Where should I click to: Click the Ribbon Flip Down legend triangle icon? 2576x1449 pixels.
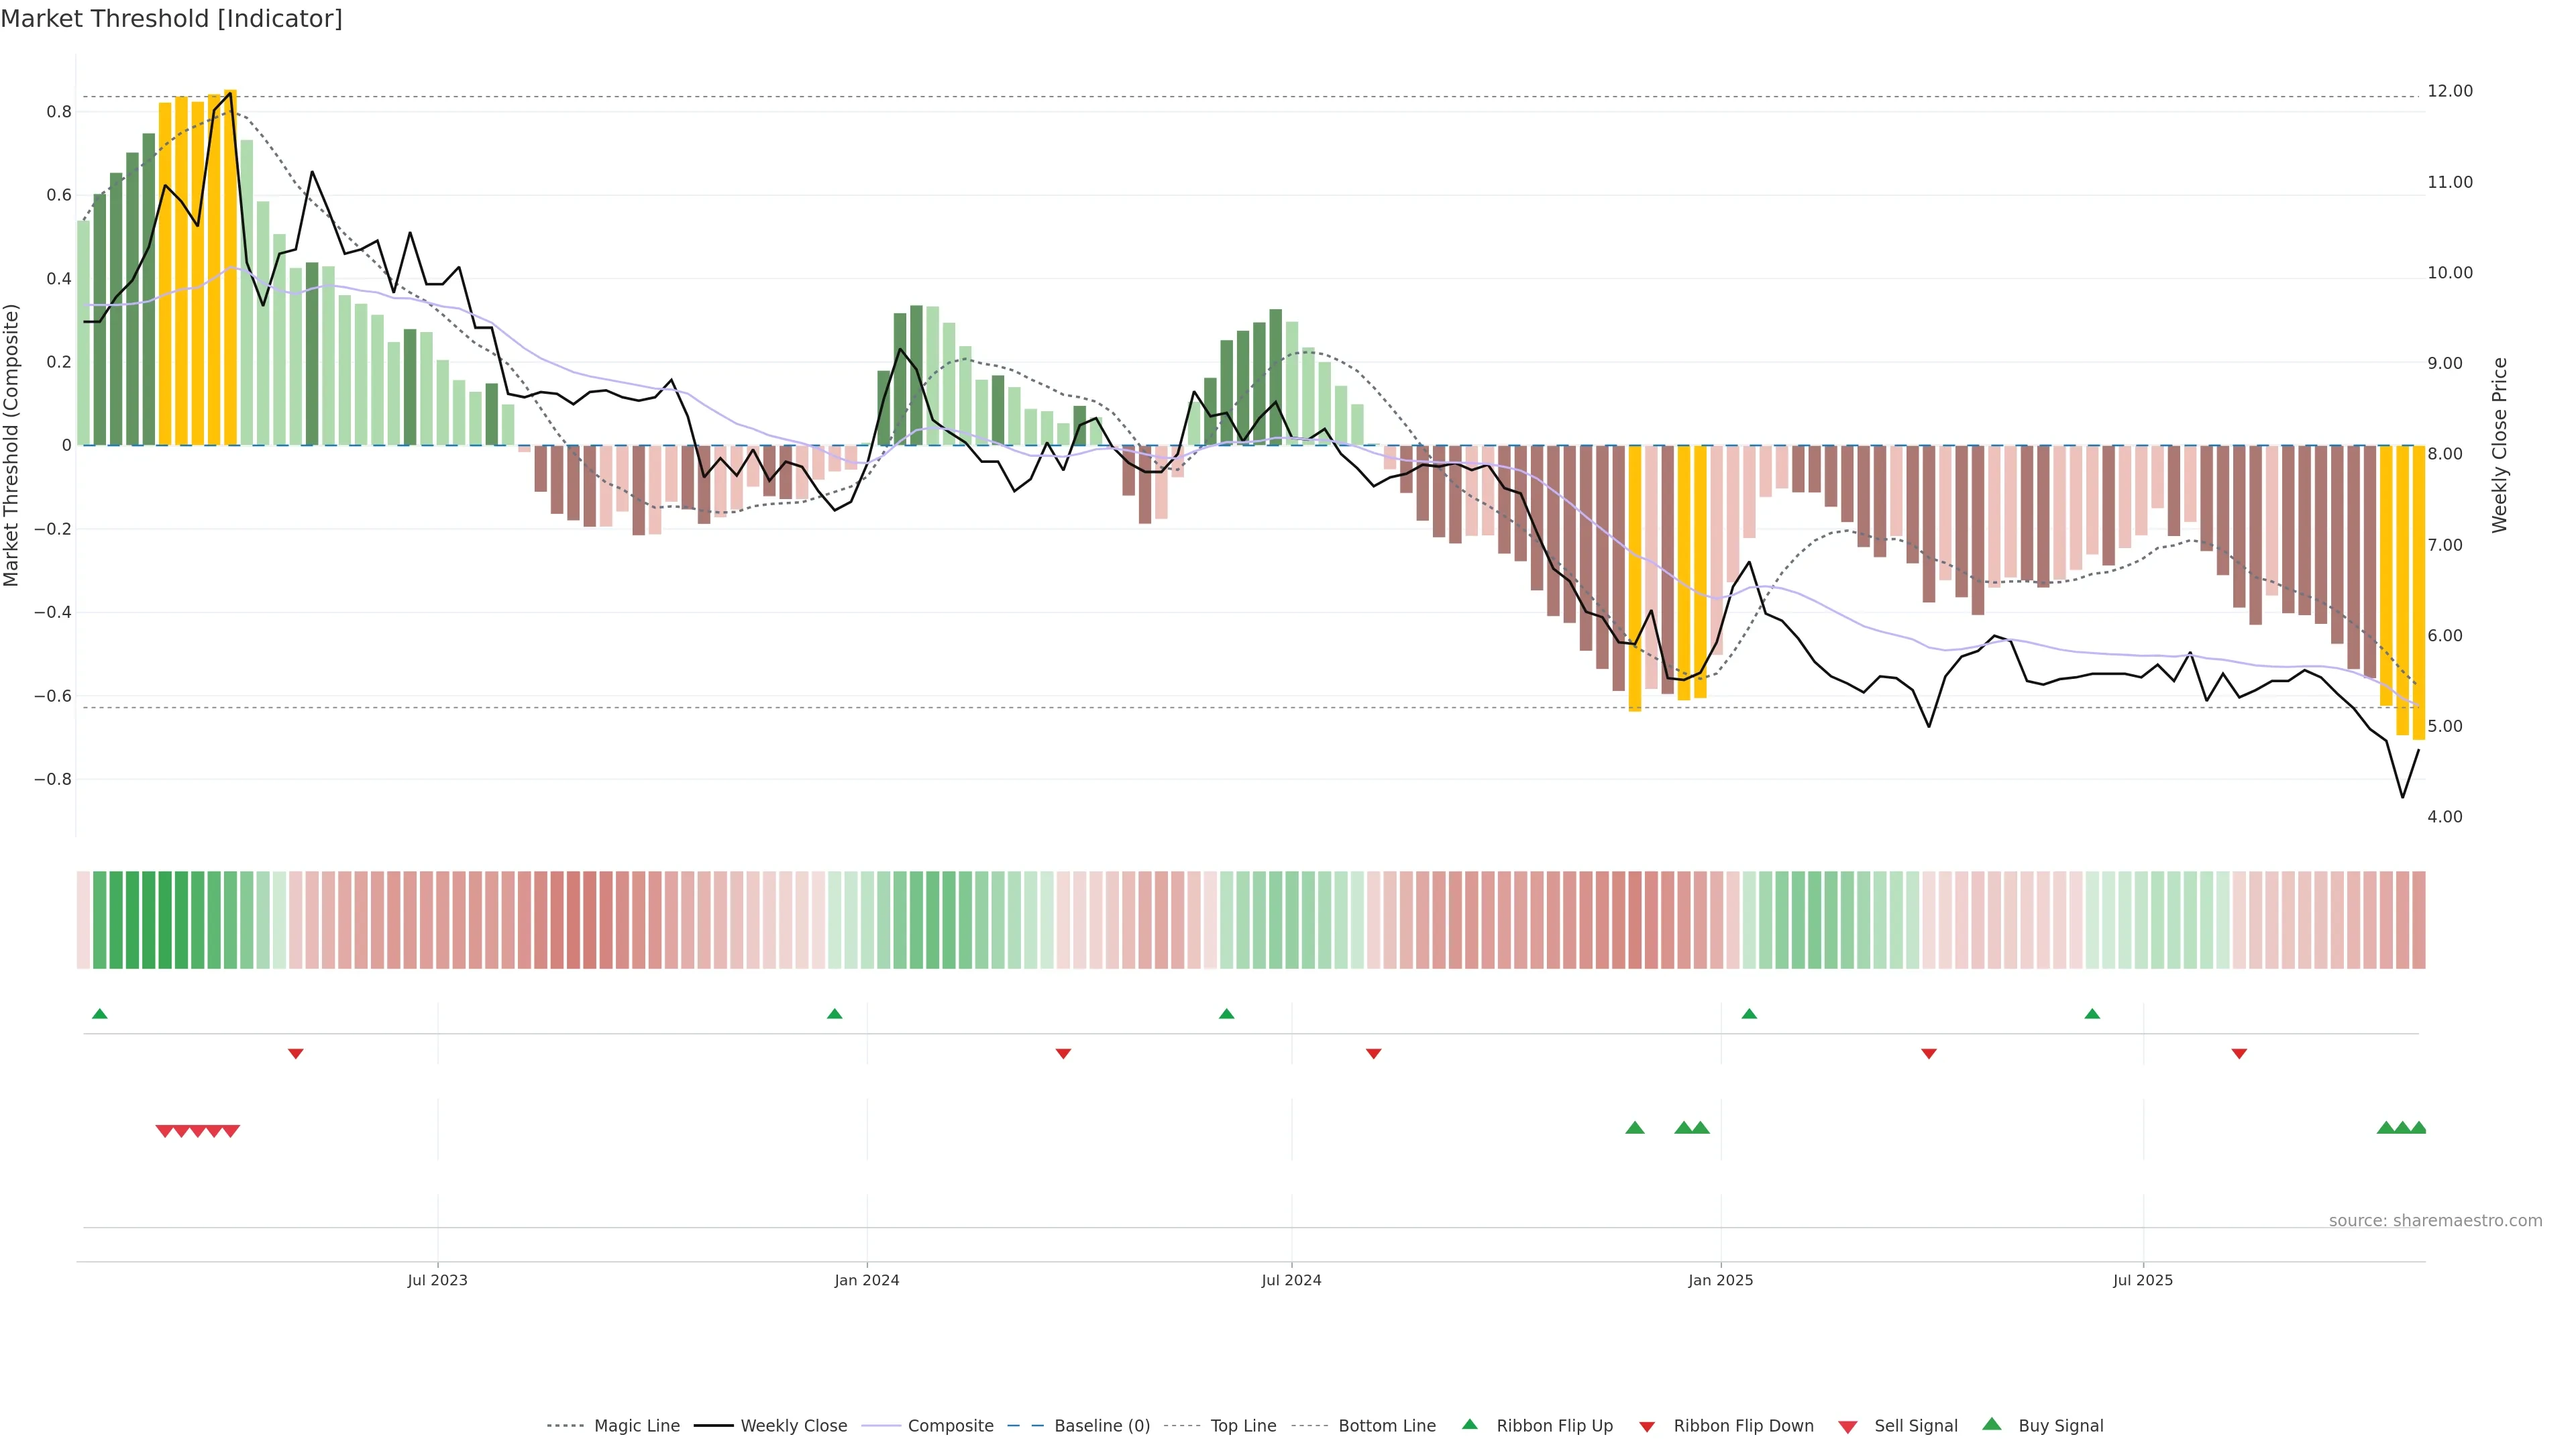point(1647,1427)
